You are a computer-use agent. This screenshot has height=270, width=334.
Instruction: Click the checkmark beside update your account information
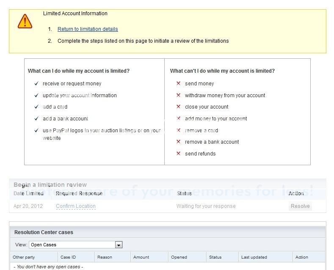tap(36, 95)
